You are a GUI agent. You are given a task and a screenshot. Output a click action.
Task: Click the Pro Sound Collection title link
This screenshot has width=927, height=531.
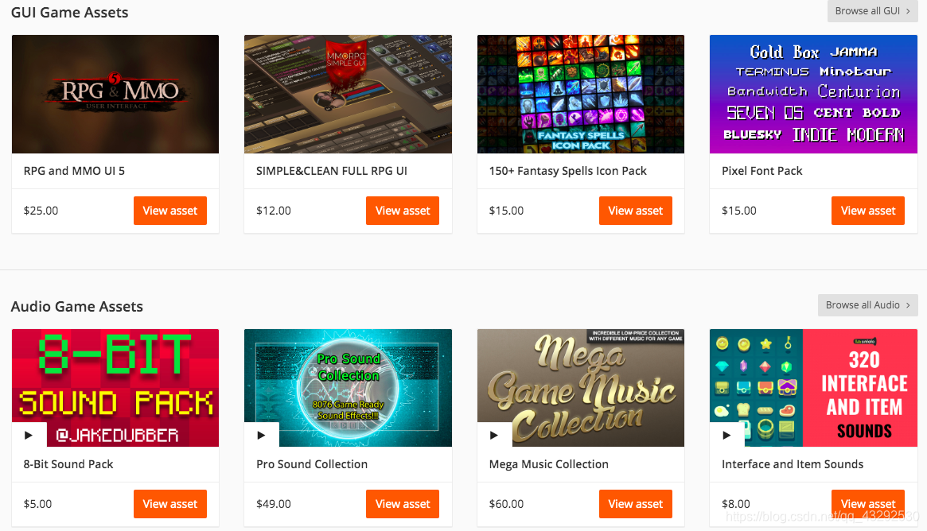point(312,464)
